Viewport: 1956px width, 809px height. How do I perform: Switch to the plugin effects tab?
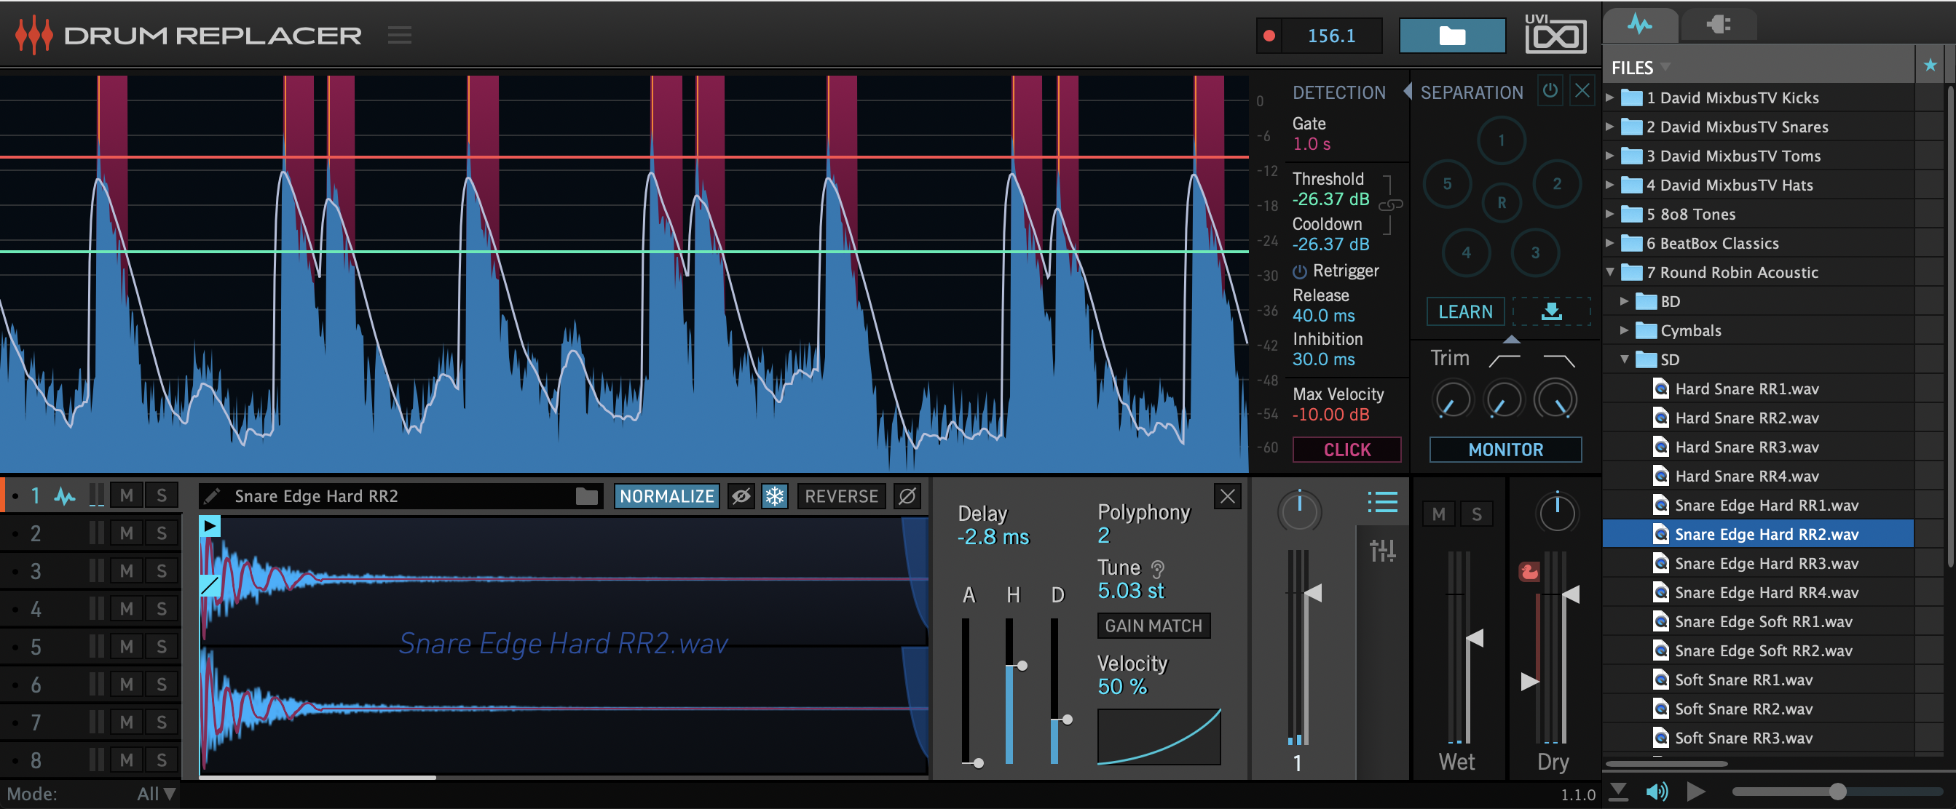click(1719, 24)
